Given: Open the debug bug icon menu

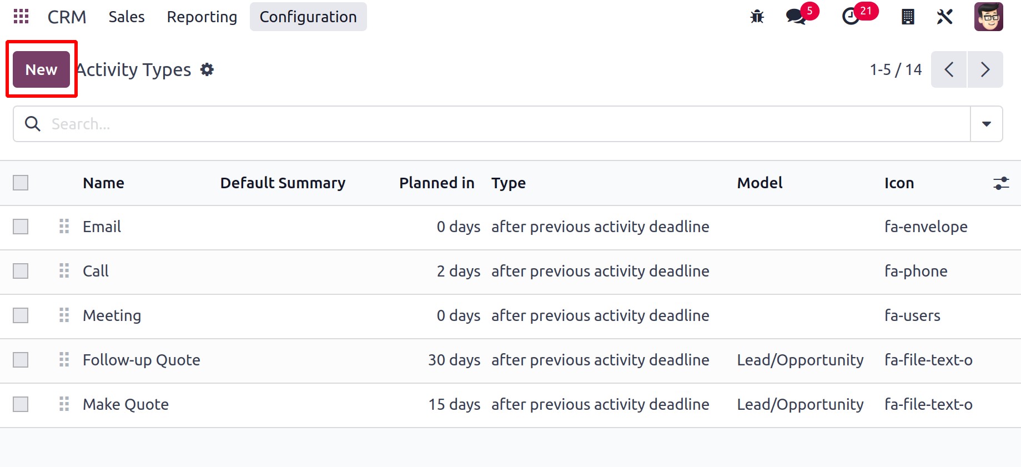Looking at the screenshot, I should point(757,17).
